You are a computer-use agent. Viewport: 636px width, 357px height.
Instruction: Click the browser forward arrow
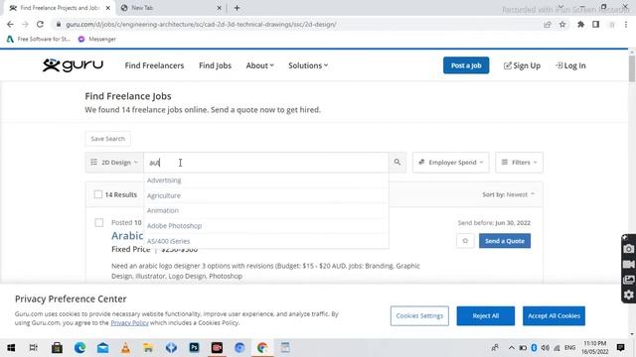click(25, 24)
